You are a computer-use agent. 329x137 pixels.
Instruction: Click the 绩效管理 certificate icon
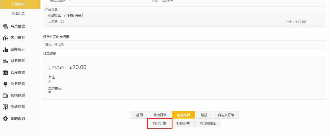(5, 107)
